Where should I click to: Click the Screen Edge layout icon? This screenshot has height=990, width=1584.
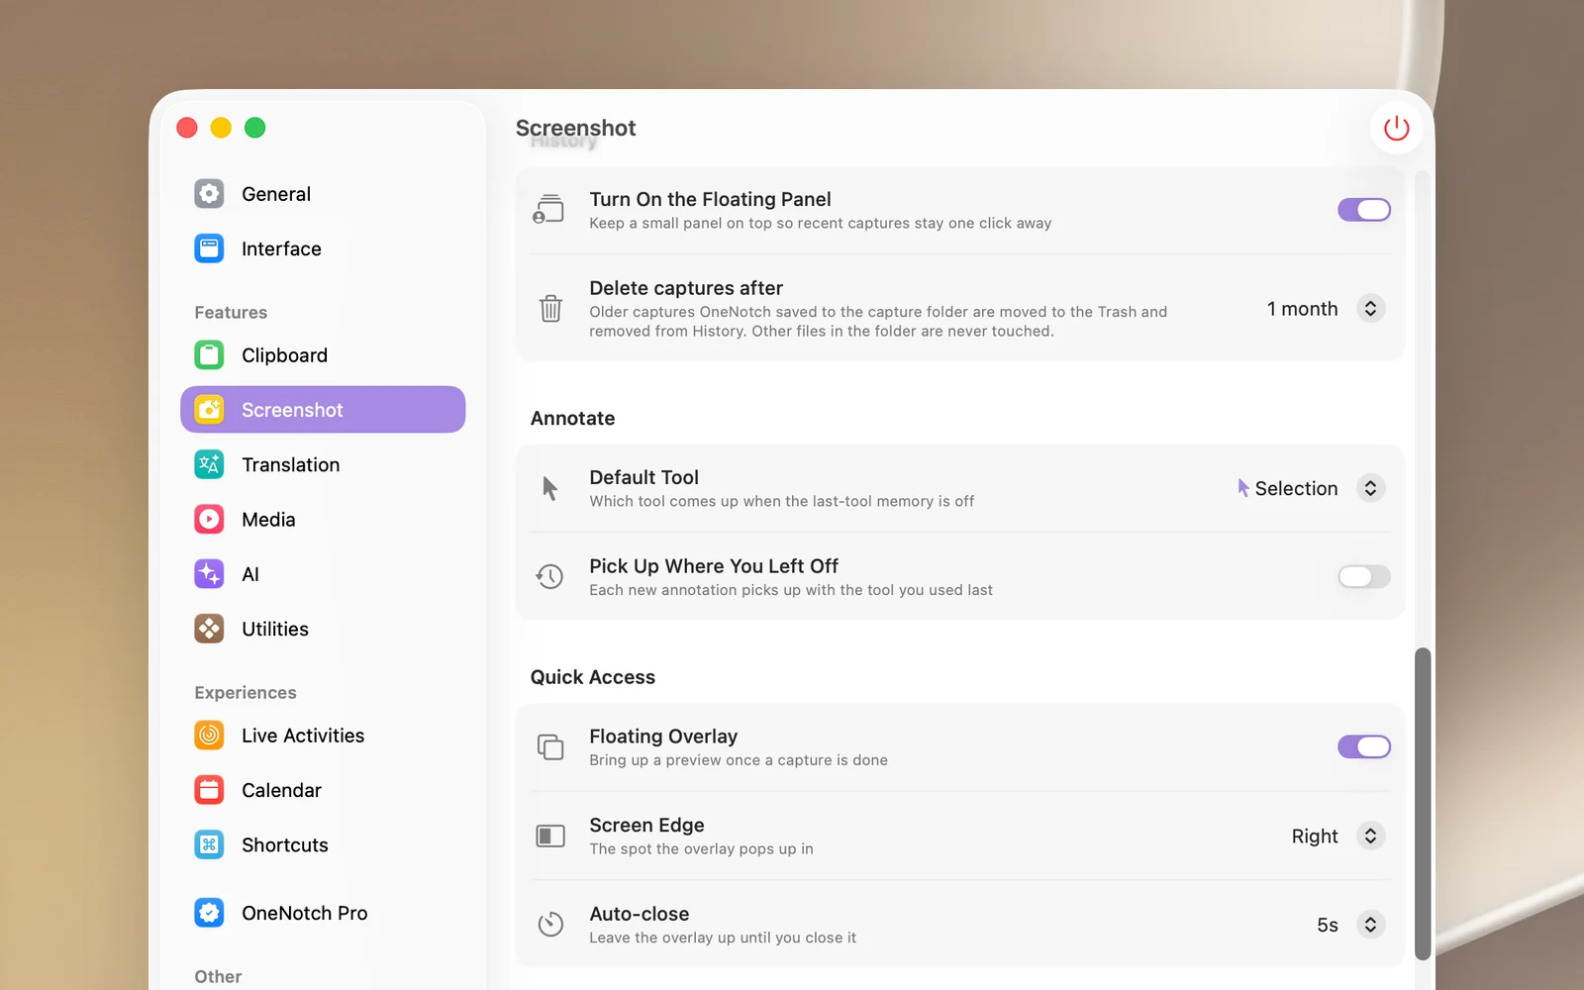click(550, 836)
